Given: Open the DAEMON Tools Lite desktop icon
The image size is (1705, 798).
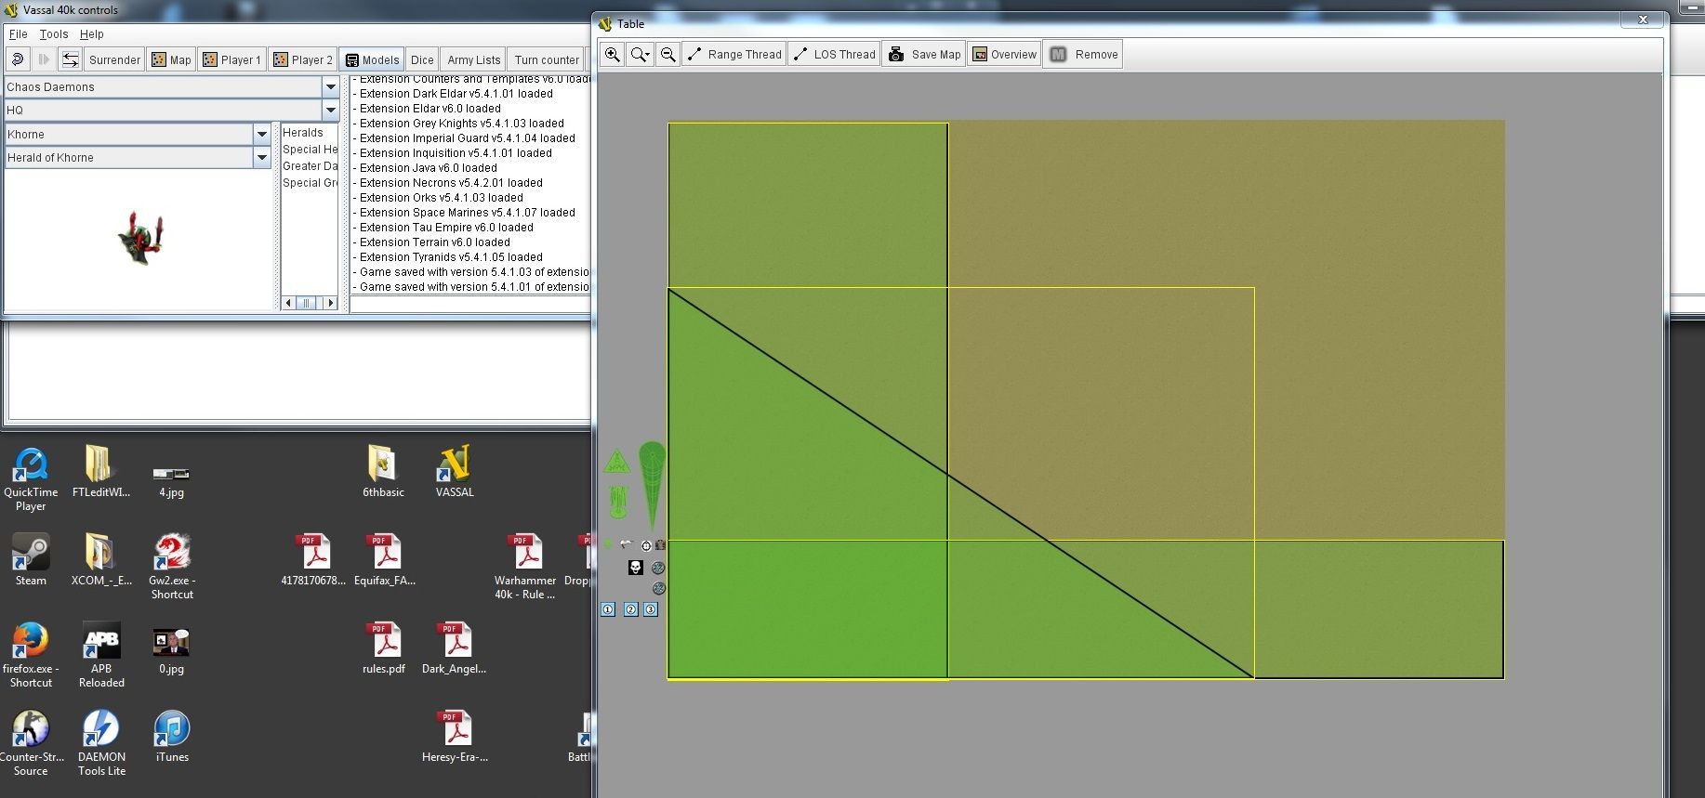Looking at the screenshot, I should [101, 742].
